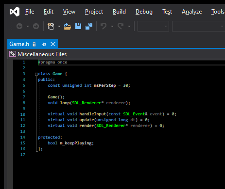Image resolution: width=225 pixels, height=189 pixels.
Task: Open the Tools menu
Action: 218,12
